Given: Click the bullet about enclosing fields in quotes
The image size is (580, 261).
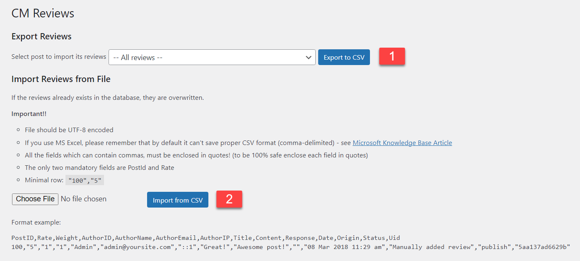Looking at the screenshot, I should [x=196, y=155].
